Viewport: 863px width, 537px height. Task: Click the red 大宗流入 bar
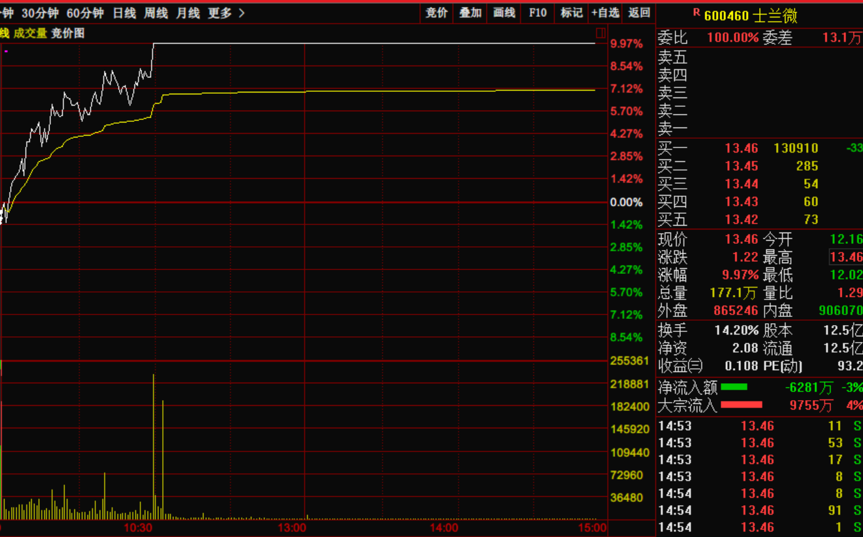pyautogui.click(x=742, y=405)
